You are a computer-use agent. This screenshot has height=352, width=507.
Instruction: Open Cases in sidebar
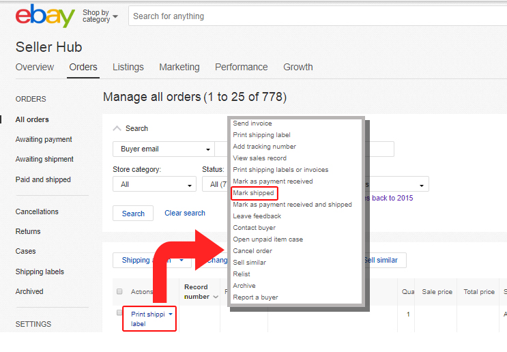[x=25, y=251]
